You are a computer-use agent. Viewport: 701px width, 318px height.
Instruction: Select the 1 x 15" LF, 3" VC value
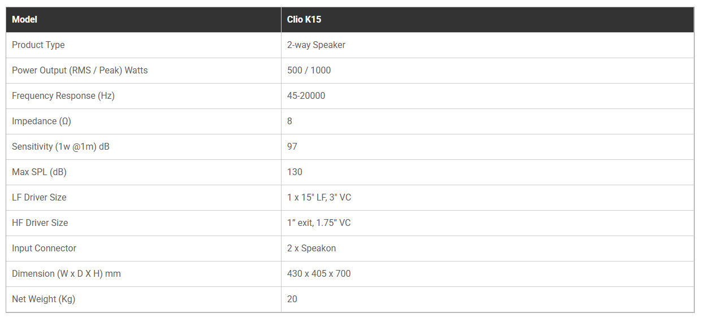[x=319, y=198]
